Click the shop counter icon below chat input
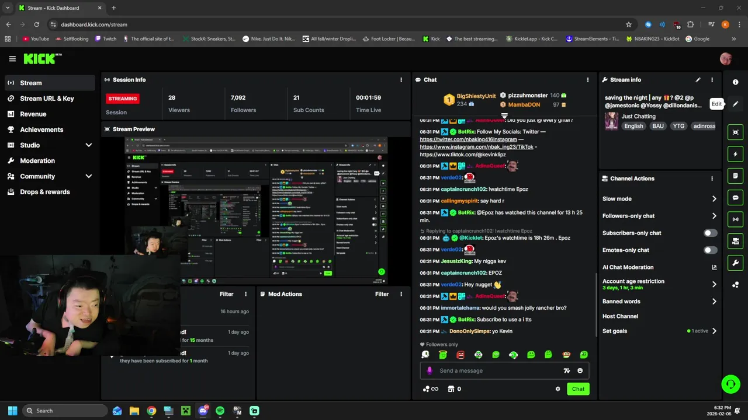 (454, 389)
